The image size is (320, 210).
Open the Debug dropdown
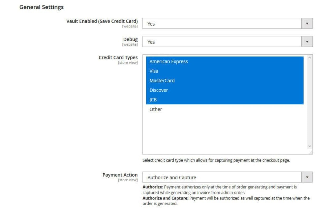tap(227, 42)
